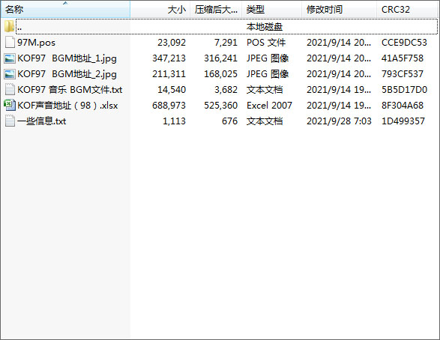Select file name KOF97 BGM地址_2.jpg
This screenshot has height=340, width=440.
click(x=67, y=74)
